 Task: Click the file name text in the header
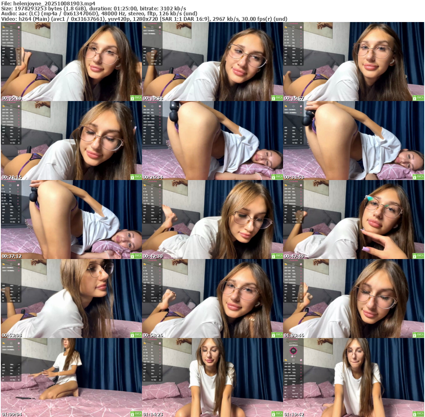click(48, 3)
